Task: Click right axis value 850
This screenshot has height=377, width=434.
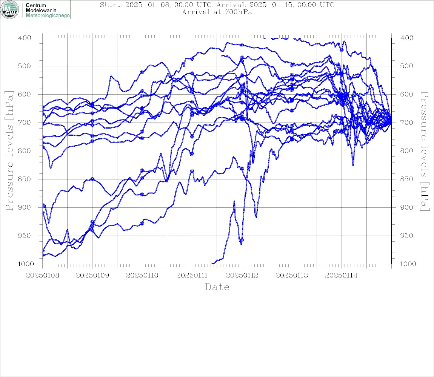Action: click(x=406, y=179)
